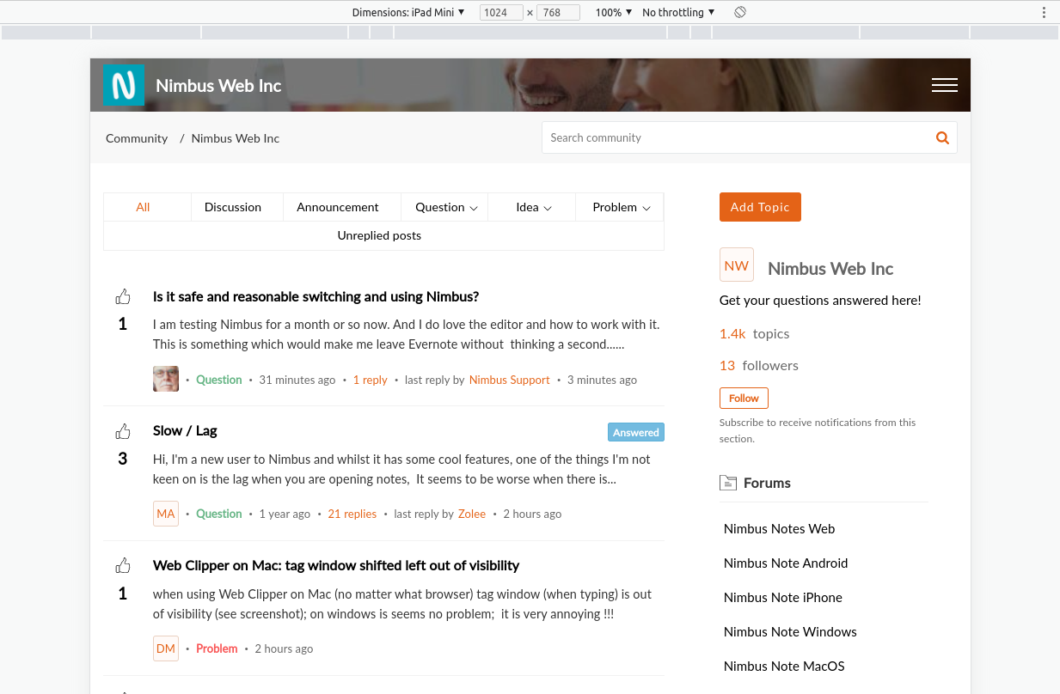The image size is (1060, 694).
Task: Like the 'Is it safe and reasonable' post
Action: 123,297
